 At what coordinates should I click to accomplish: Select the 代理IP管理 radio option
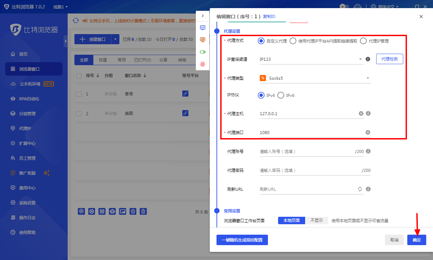point(363,41)
